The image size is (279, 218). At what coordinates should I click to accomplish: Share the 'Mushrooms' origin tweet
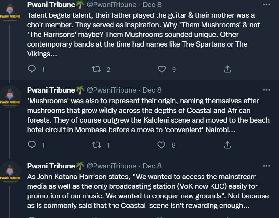coord(227,145)
